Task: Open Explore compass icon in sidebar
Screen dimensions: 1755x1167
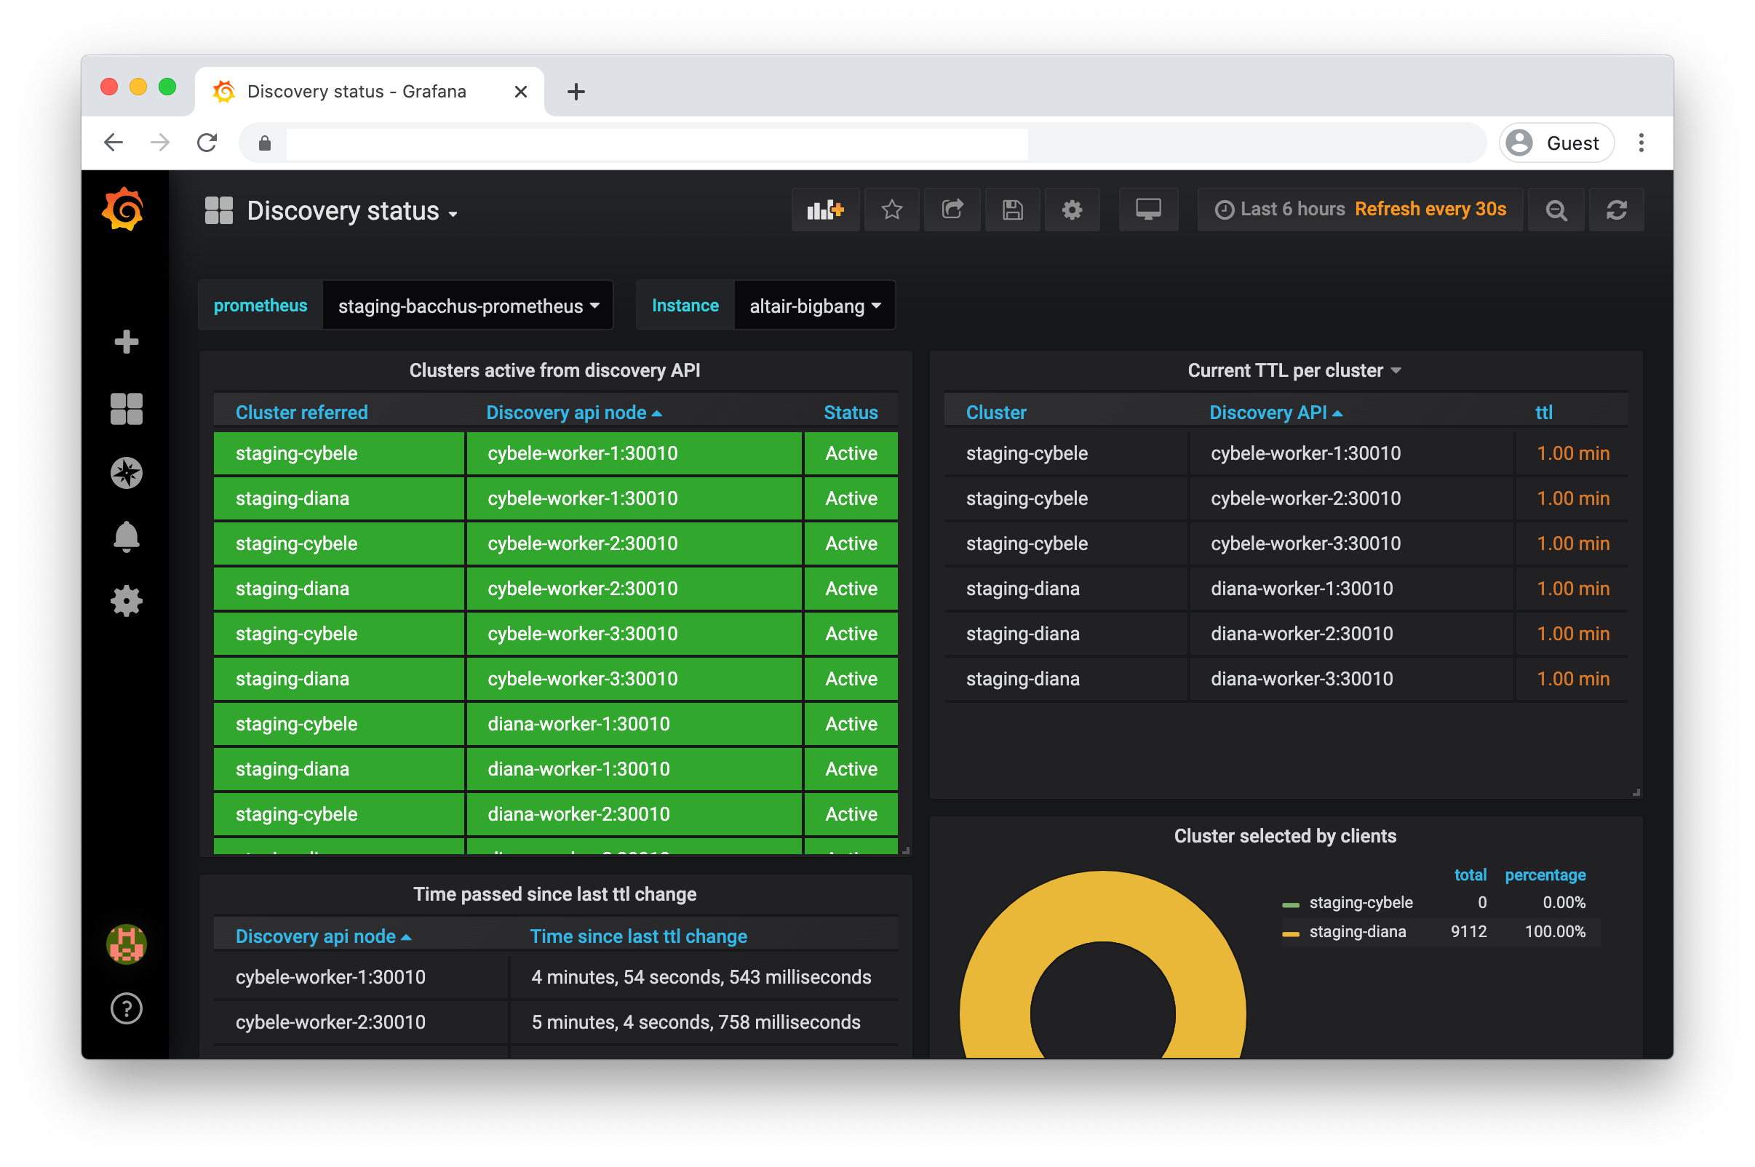Action: tap(126, 473)
